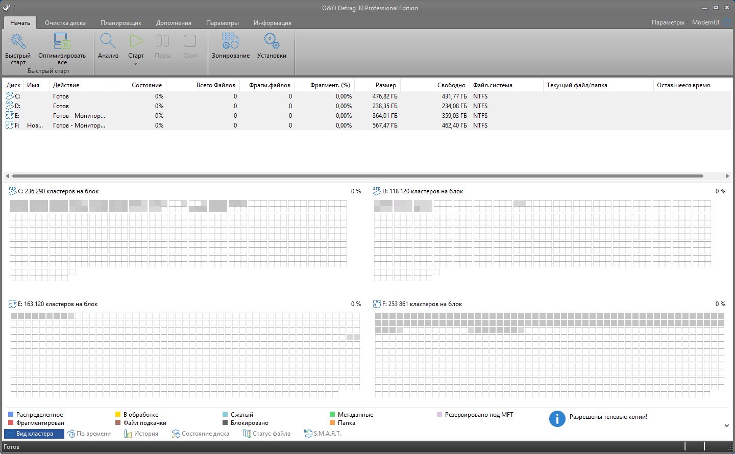
Task: Switch to the По времени view
Action: pyautogui.click(x=89, y=434)
